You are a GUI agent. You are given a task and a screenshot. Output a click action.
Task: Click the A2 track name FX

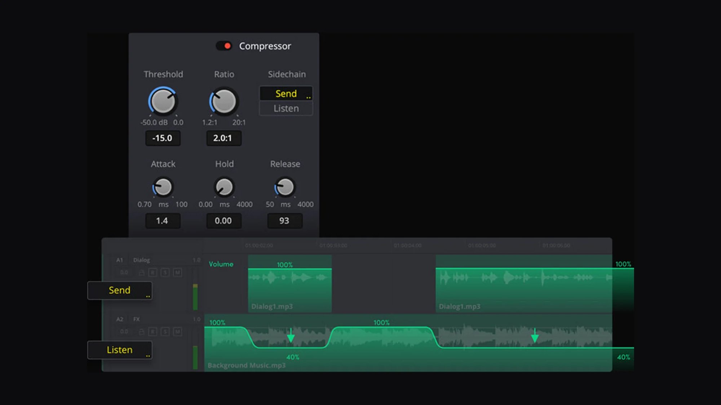(x=136, y=319)
